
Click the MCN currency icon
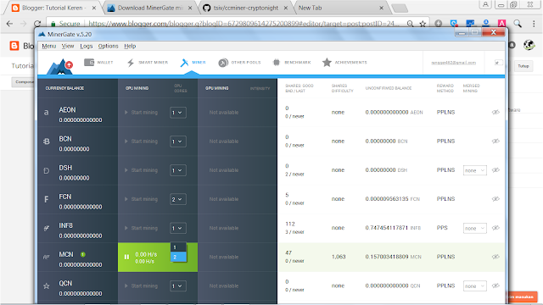pos(47,258)
